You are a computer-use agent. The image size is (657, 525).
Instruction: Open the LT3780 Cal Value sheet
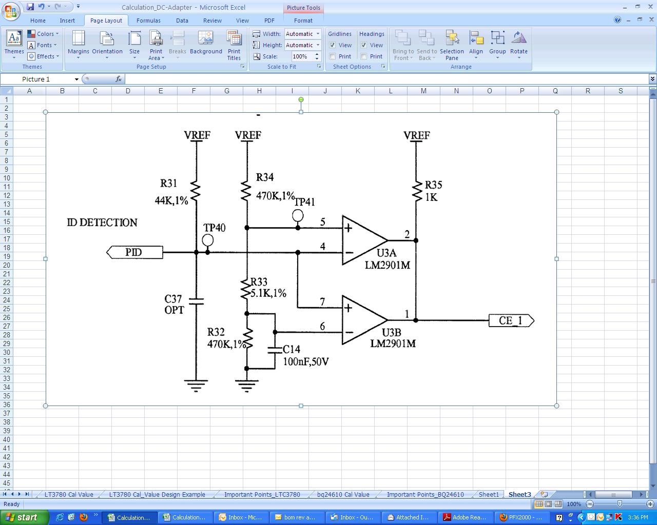(x=69, y=495)
